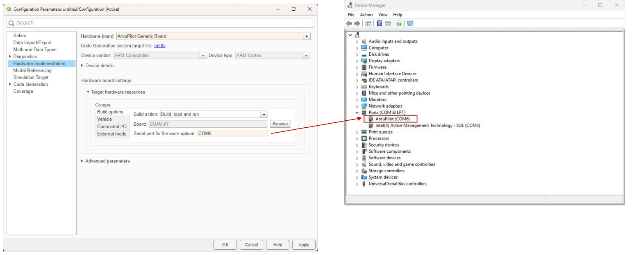The height and width of the screenshot is (255, 632).
Task: Expand the Code Generation tree item
Action: [x=10, y=84]
